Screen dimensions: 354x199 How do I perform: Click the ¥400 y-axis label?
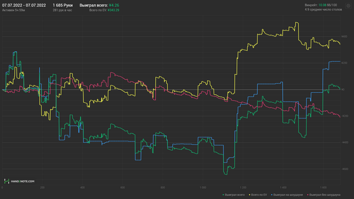[x=344, y=36]
